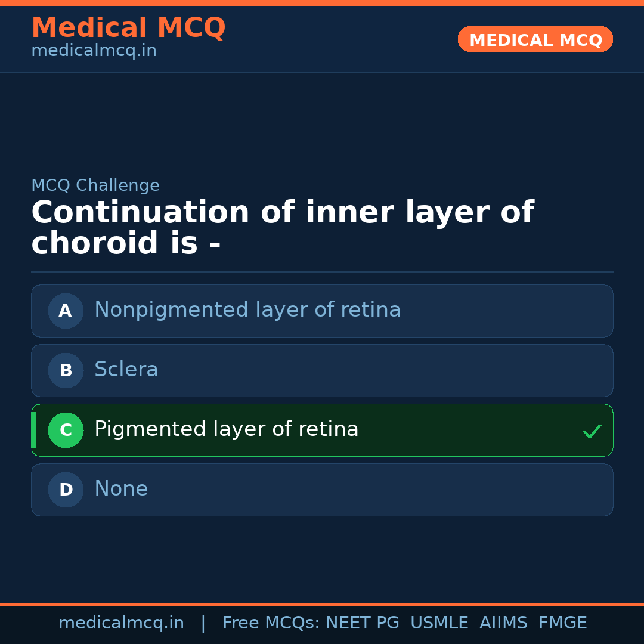Select option D None

[322, 490]
